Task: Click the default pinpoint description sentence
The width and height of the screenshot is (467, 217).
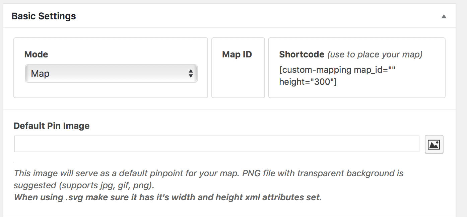Action: pos(208,173)
